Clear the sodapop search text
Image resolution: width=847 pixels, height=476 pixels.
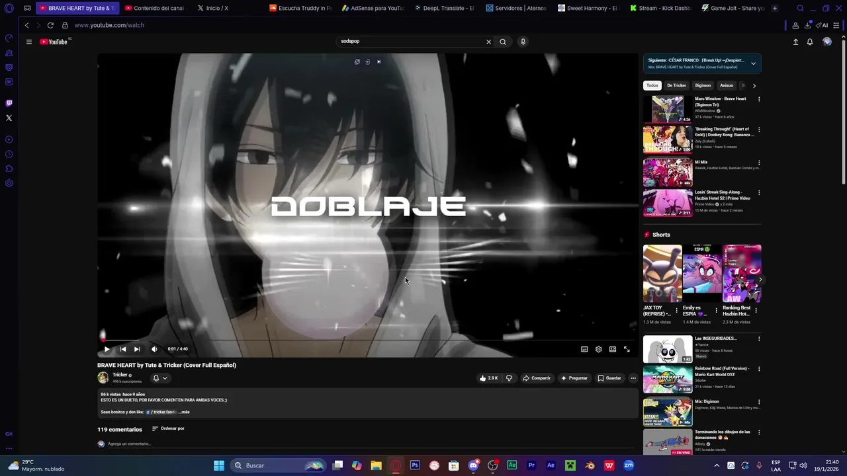pyautogui.click(x=489, y=42)
